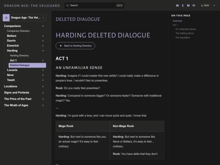Open Companion Directory in sidebar
This screenshot has width=220, height=165.
coord(18,31)
